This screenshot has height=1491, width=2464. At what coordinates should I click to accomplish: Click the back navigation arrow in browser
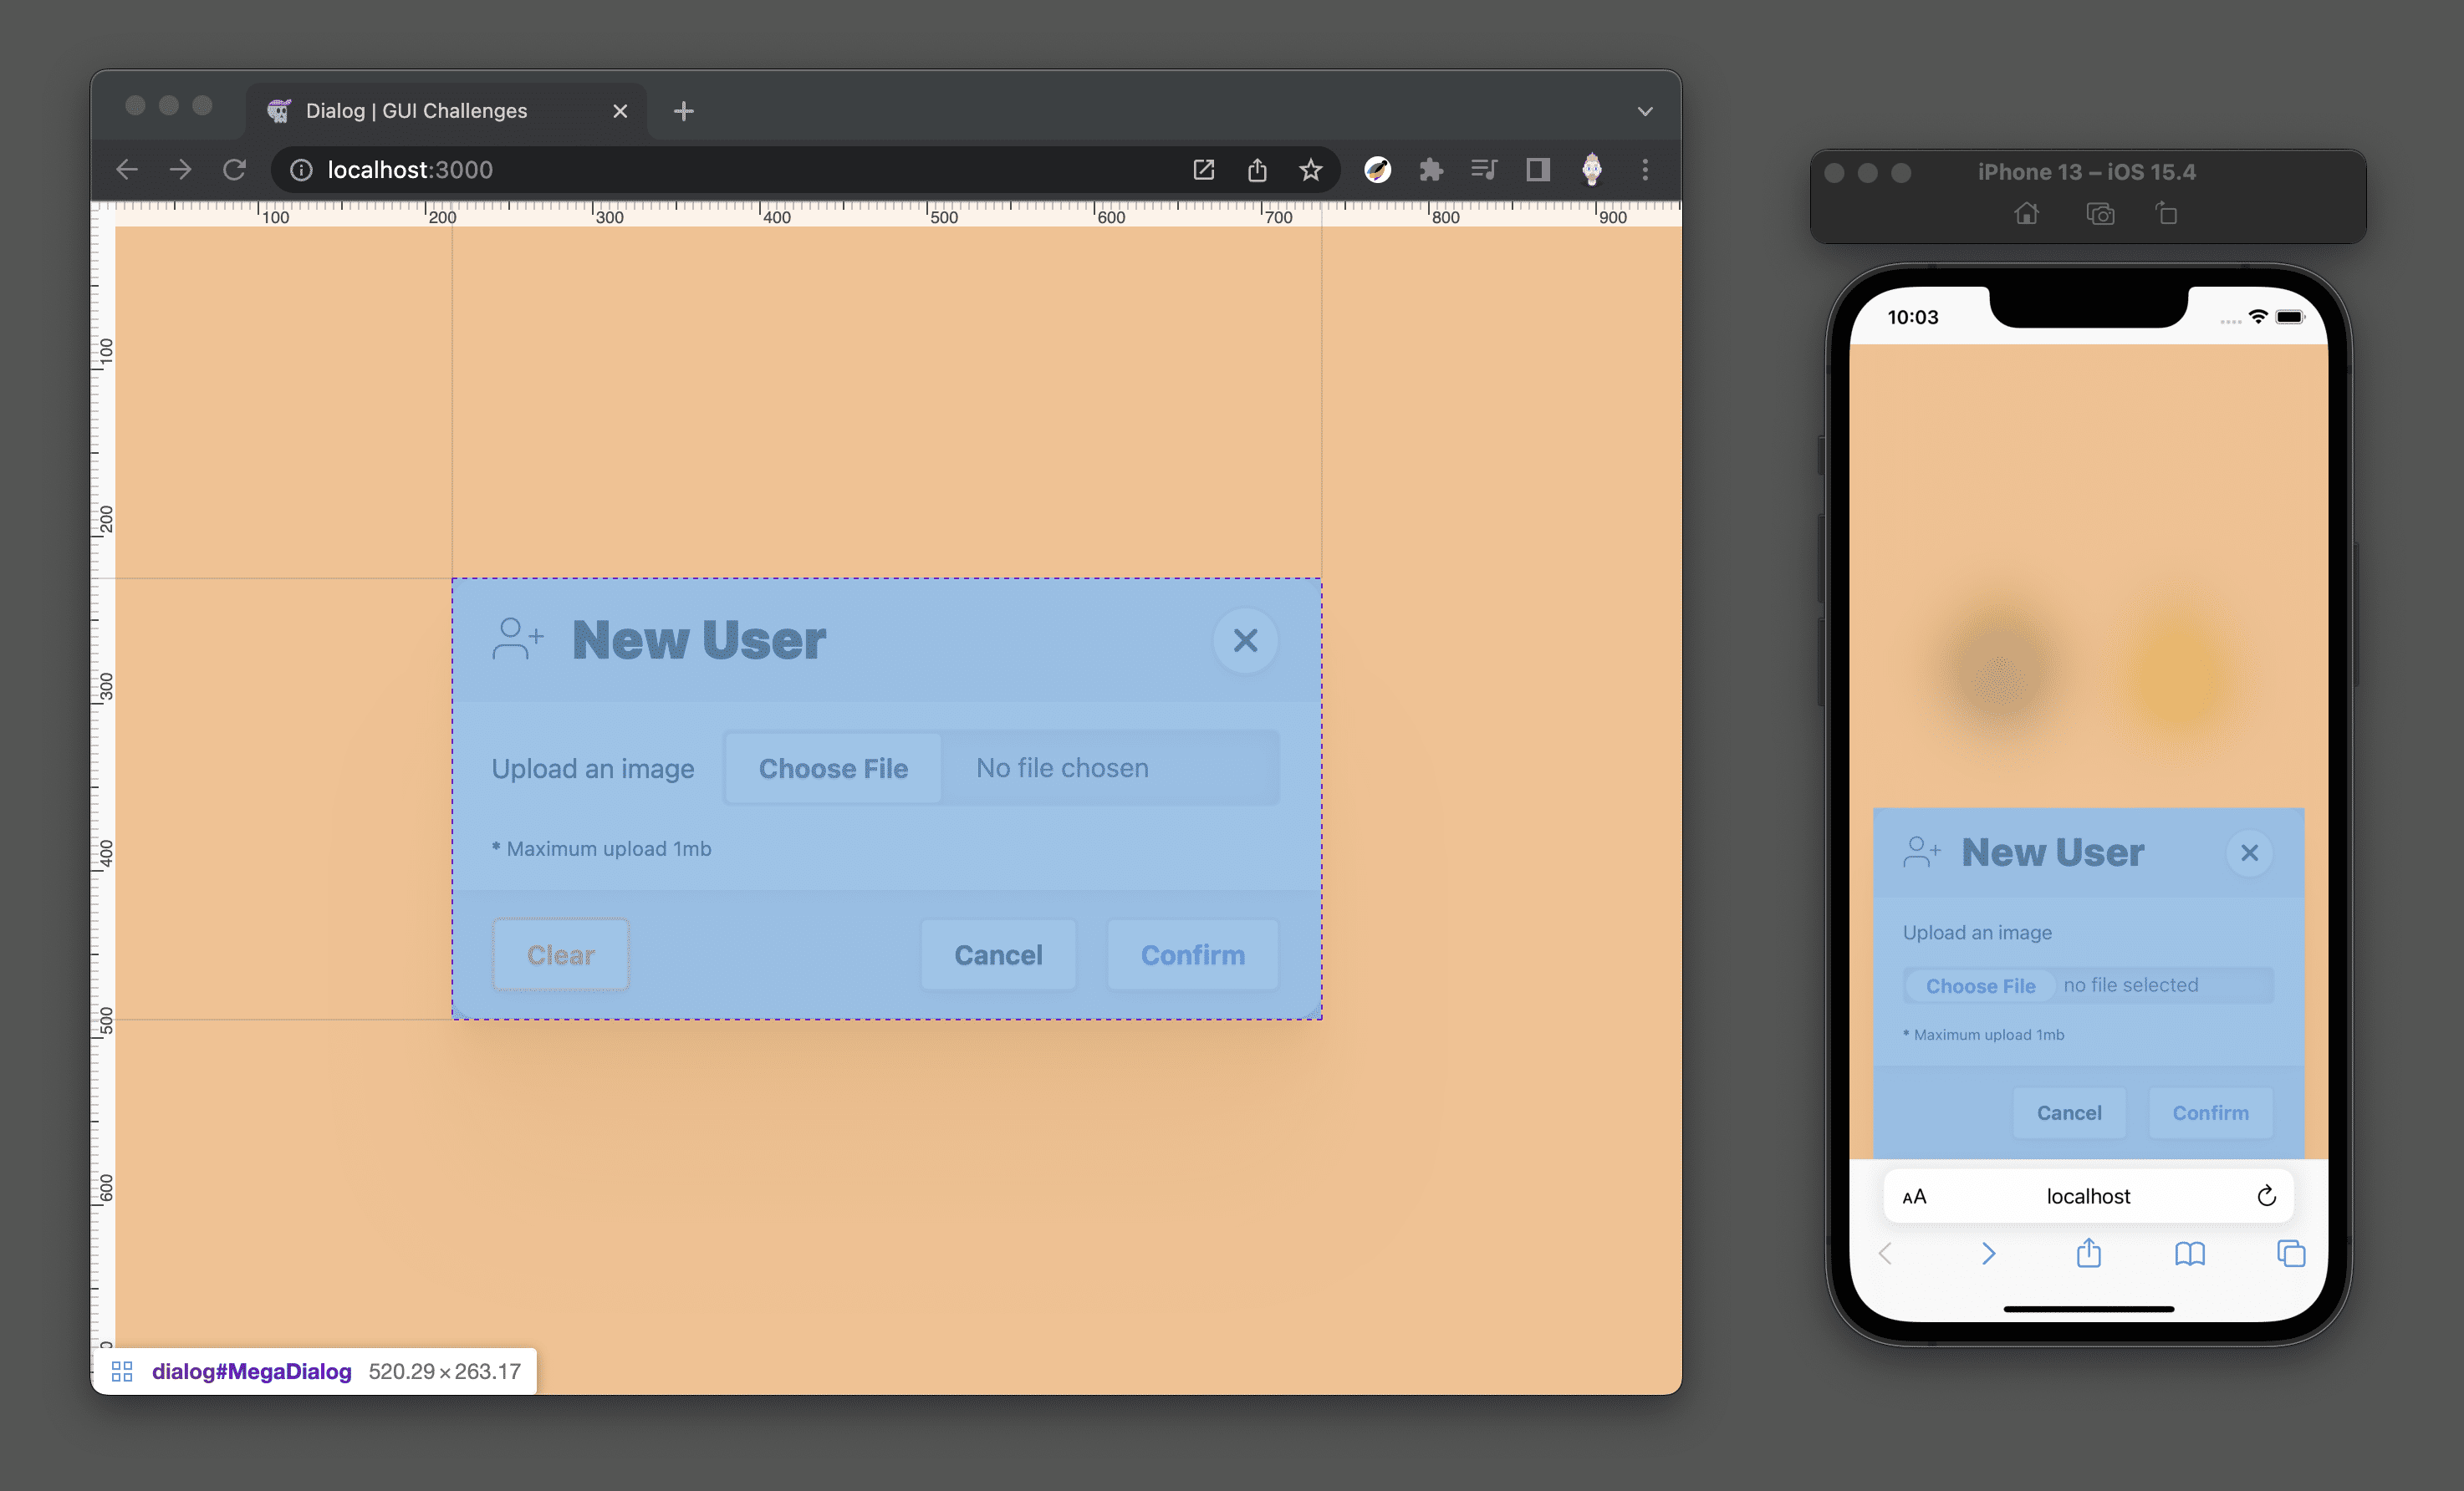127,169
